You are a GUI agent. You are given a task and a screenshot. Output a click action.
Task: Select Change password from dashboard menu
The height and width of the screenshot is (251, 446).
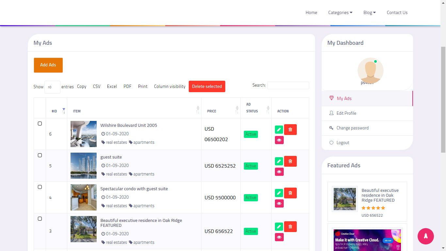pos(352,128)
